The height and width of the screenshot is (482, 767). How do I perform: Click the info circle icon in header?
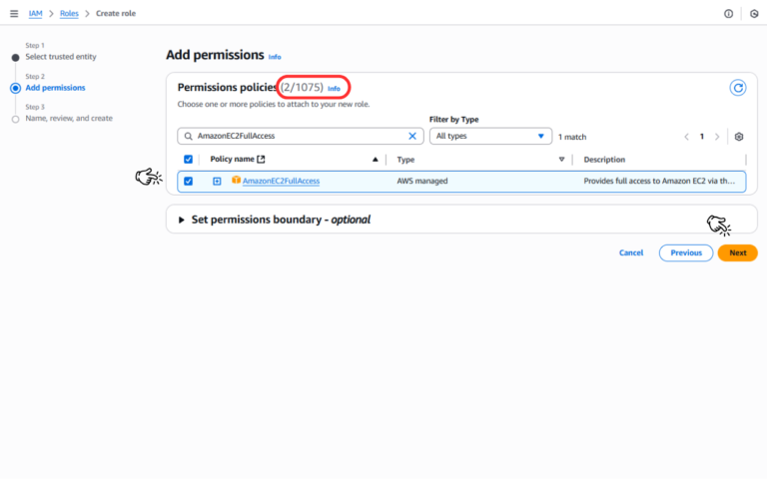coord(728,13)
